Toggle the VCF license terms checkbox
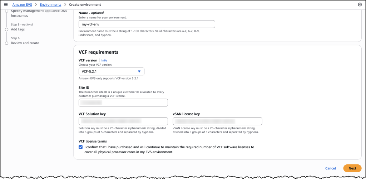Screen dimensions: 366x179 (80, 147)
